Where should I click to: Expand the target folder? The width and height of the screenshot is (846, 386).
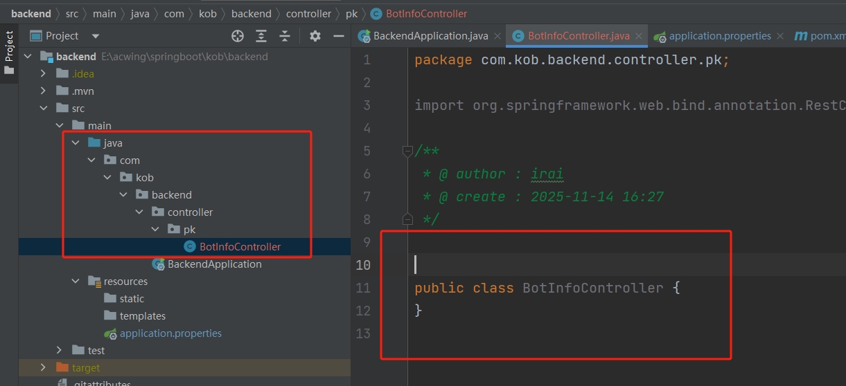tap(44, 368)
